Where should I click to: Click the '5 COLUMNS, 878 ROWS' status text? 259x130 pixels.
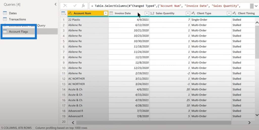pos(16,128)
